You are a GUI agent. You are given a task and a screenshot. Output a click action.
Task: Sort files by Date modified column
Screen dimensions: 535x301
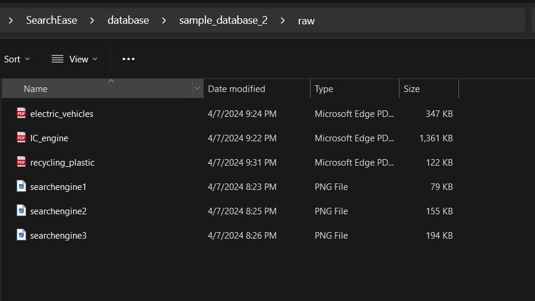[x=236, y=89]
